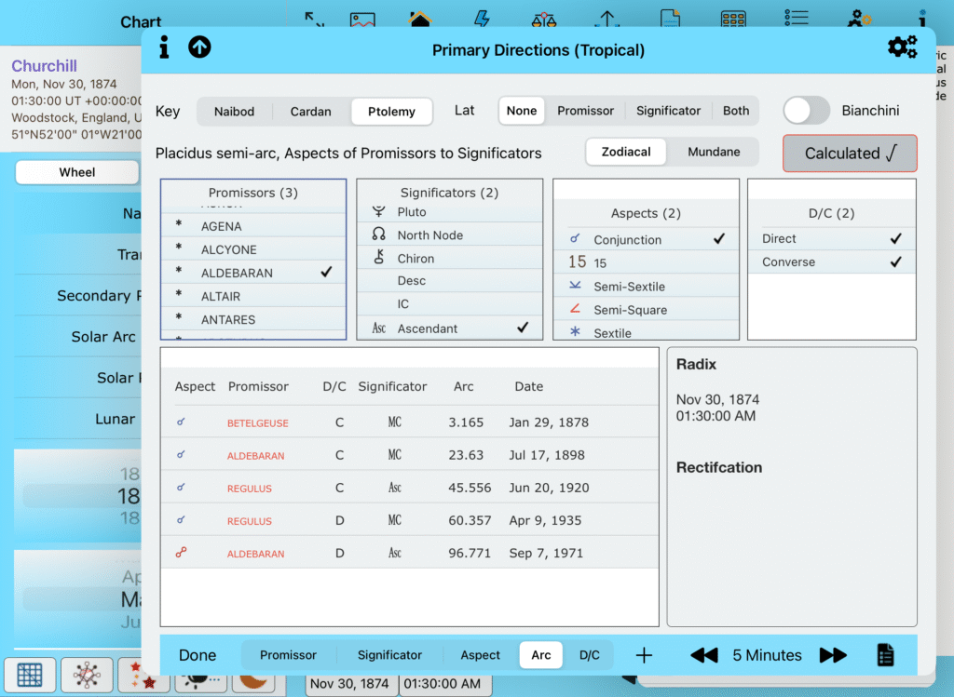Click the plus icon in bottom bar
The height and width of the screenshot is (697, 954).
(644, 655)
